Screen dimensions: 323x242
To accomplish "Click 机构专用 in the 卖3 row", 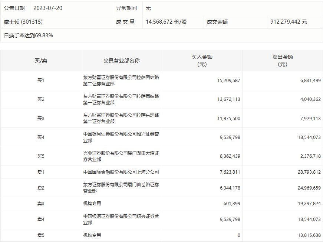I will tap(92, 204).
